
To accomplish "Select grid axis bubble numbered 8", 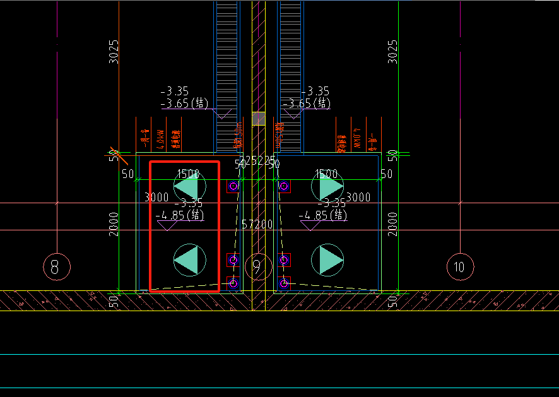I will coord(57,267).
